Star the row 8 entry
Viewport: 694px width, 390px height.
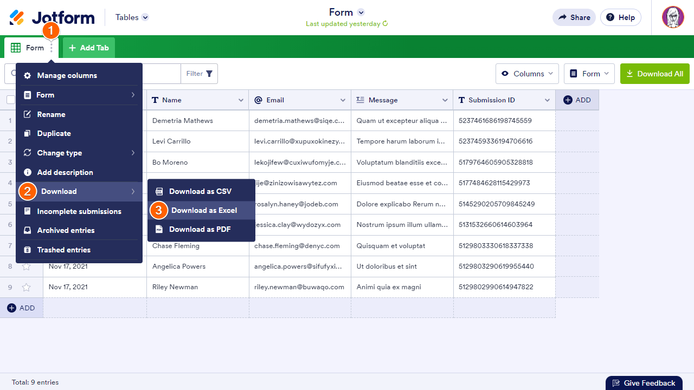(26, 266)
